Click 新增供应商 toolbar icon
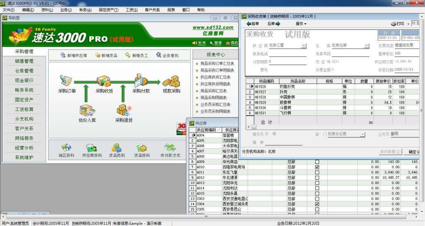 pos(63,55)
